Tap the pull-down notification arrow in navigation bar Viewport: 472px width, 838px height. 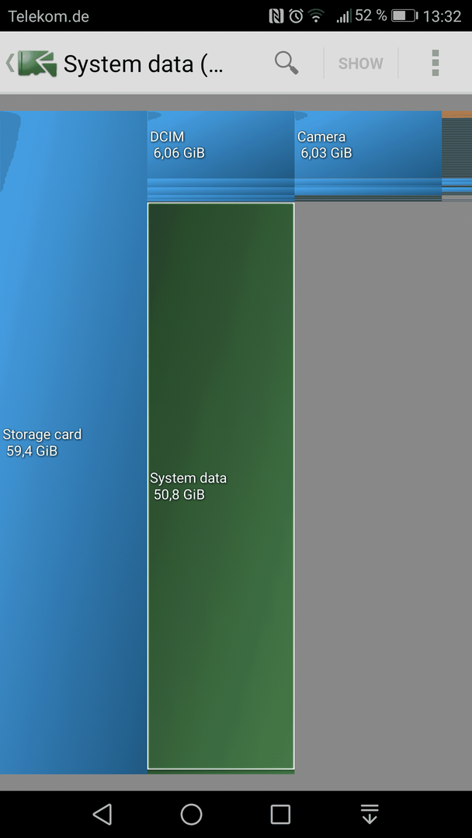[370, 814]
